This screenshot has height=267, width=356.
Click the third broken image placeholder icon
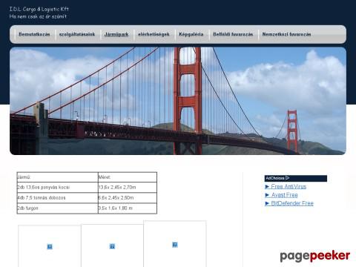tap(175, 245)
